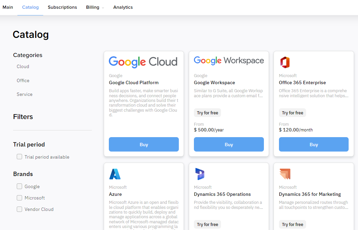The height and width of the screenshot is (230, 358).
Task: Buy Office 365 Enterprise
Action: (314, 144)
